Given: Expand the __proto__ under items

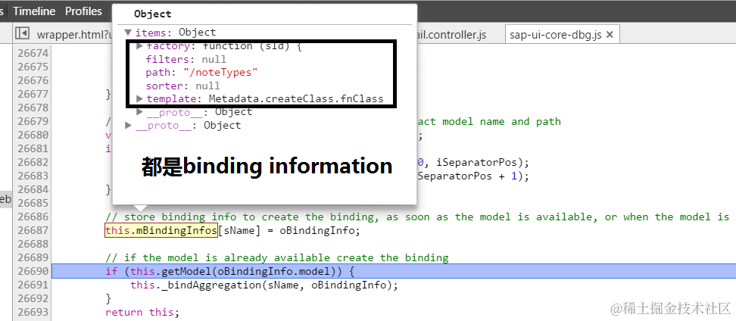Looking at the screenshot, I should pos(139,112).
